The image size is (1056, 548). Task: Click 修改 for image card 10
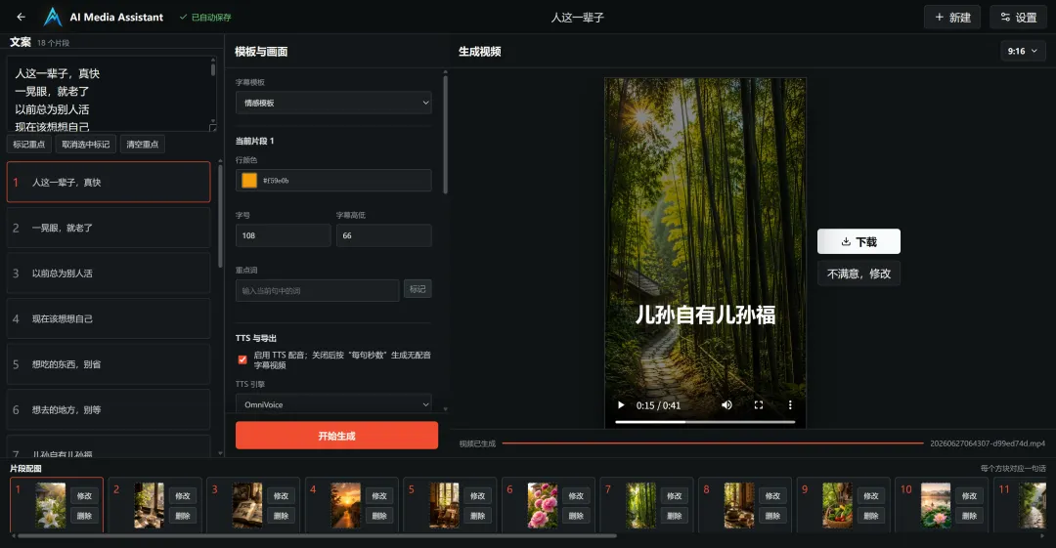click(969, 495)
